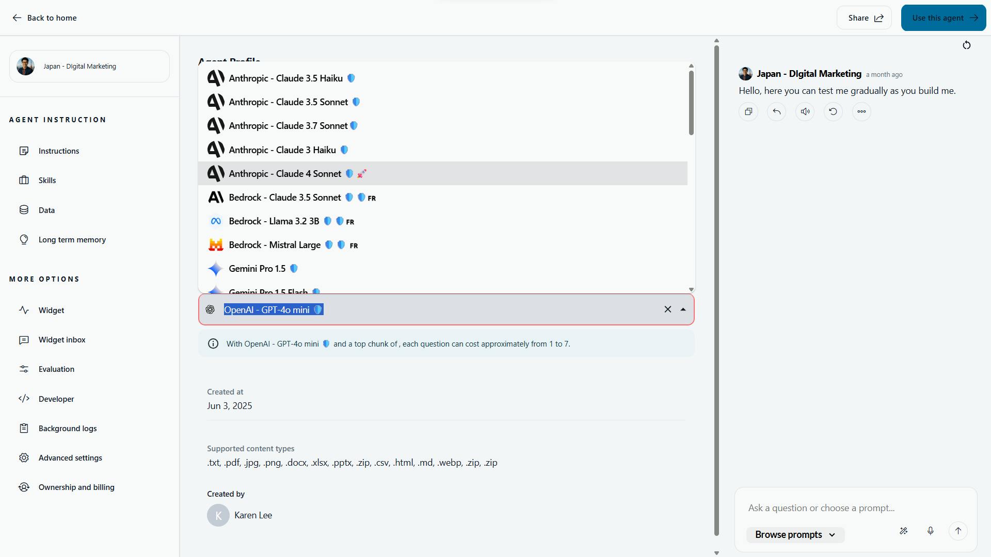Select the Data section in sidebar
Viewport: 991px width, 557px height.
46,210
